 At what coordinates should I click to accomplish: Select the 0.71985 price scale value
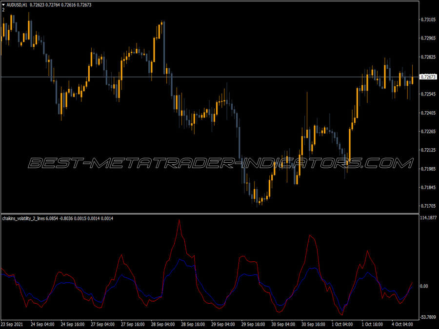pos(428,169)
